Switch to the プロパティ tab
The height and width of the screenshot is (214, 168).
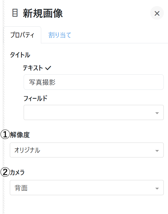22,35
